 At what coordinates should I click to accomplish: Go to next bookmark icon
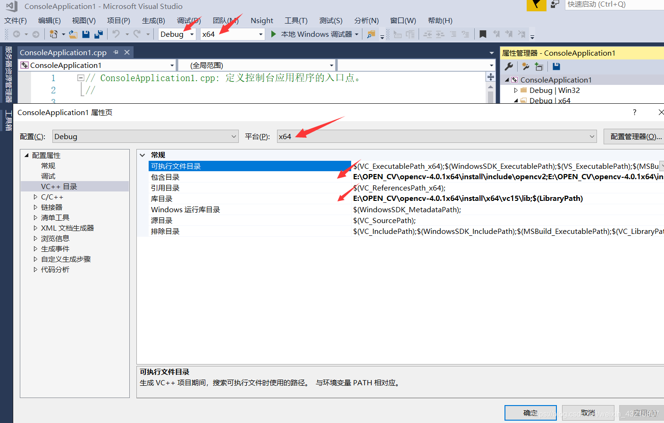[x=509, y=34]
